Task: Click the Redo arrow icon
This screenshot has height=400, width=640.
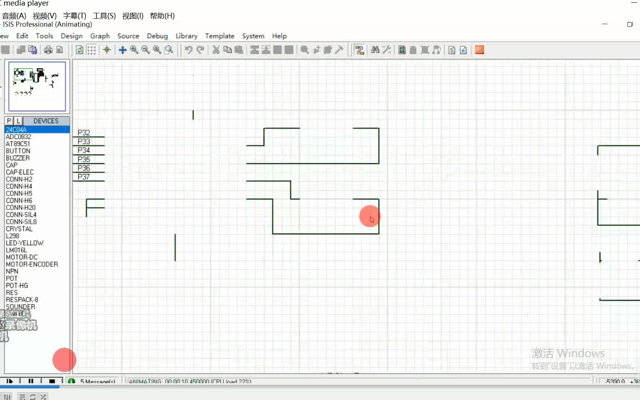Action: 200,50
